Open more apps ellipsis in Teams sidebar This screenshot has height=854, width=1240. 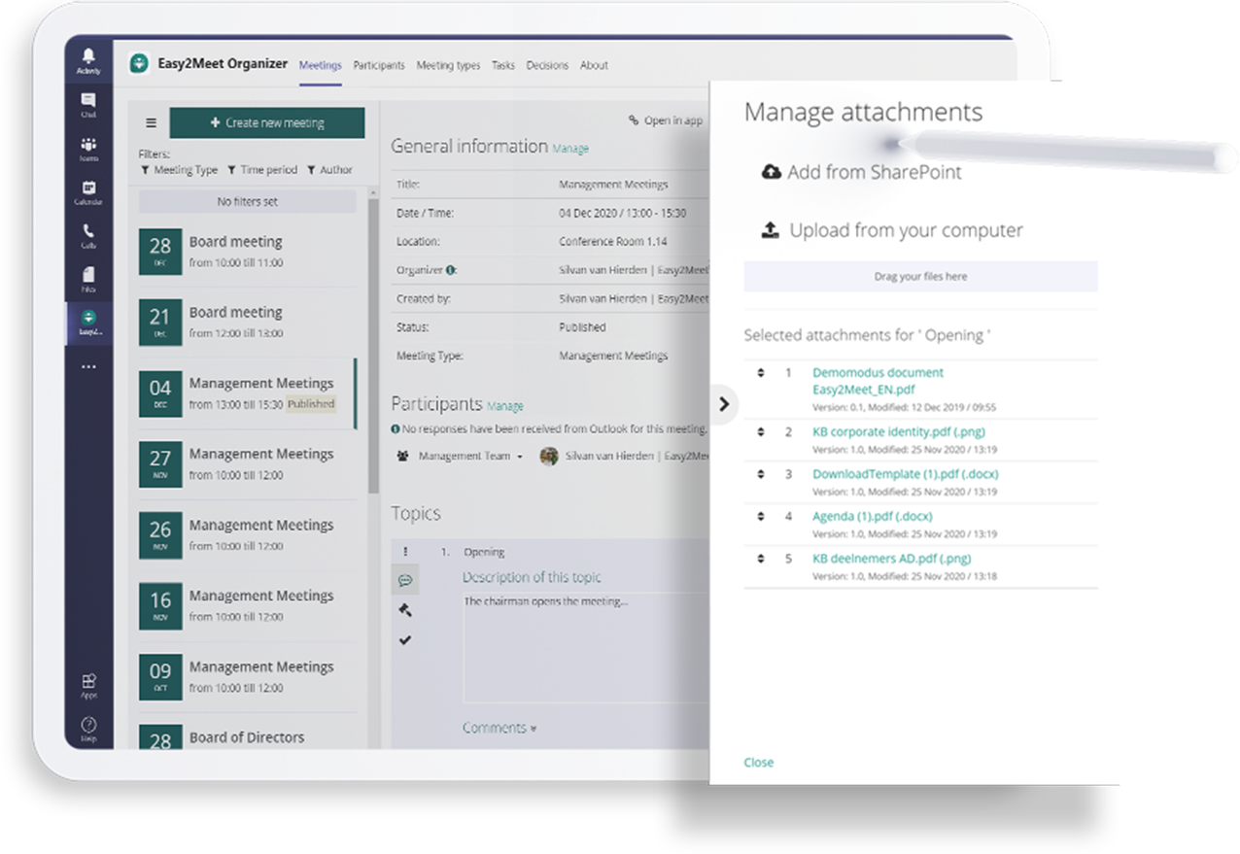click(x=88, y=367)
